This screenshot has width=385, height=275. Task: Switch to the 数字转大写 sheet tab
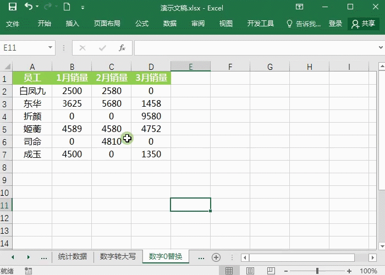click(x=118, y=257)
